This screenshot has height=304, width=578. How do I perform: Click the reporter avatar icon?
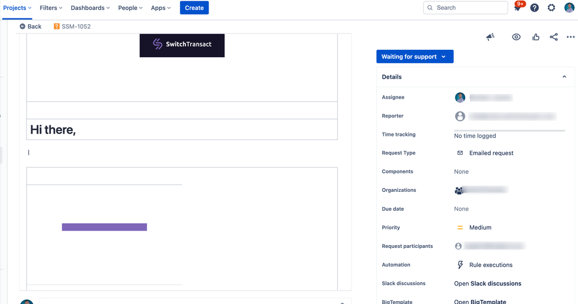click(460, 116)
